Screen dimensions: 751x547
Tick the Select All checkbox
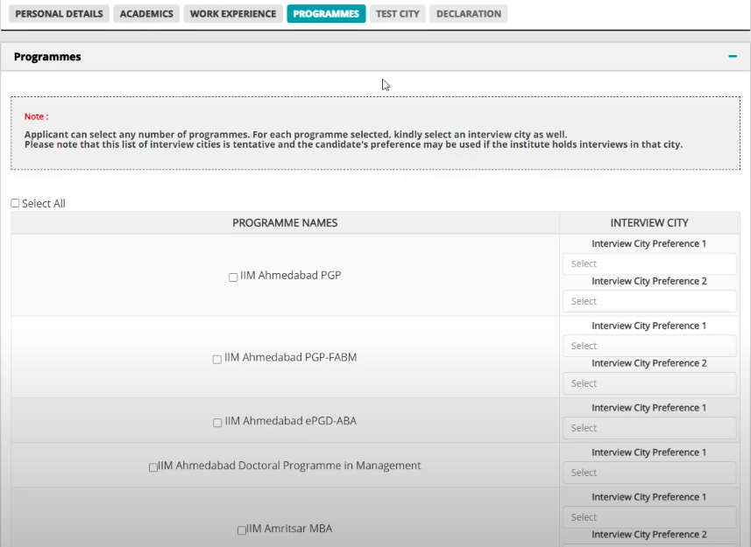point(15,203)
